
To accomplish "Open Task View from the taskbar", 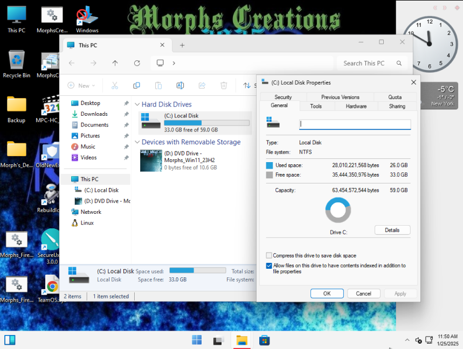I will pos(218,340).
